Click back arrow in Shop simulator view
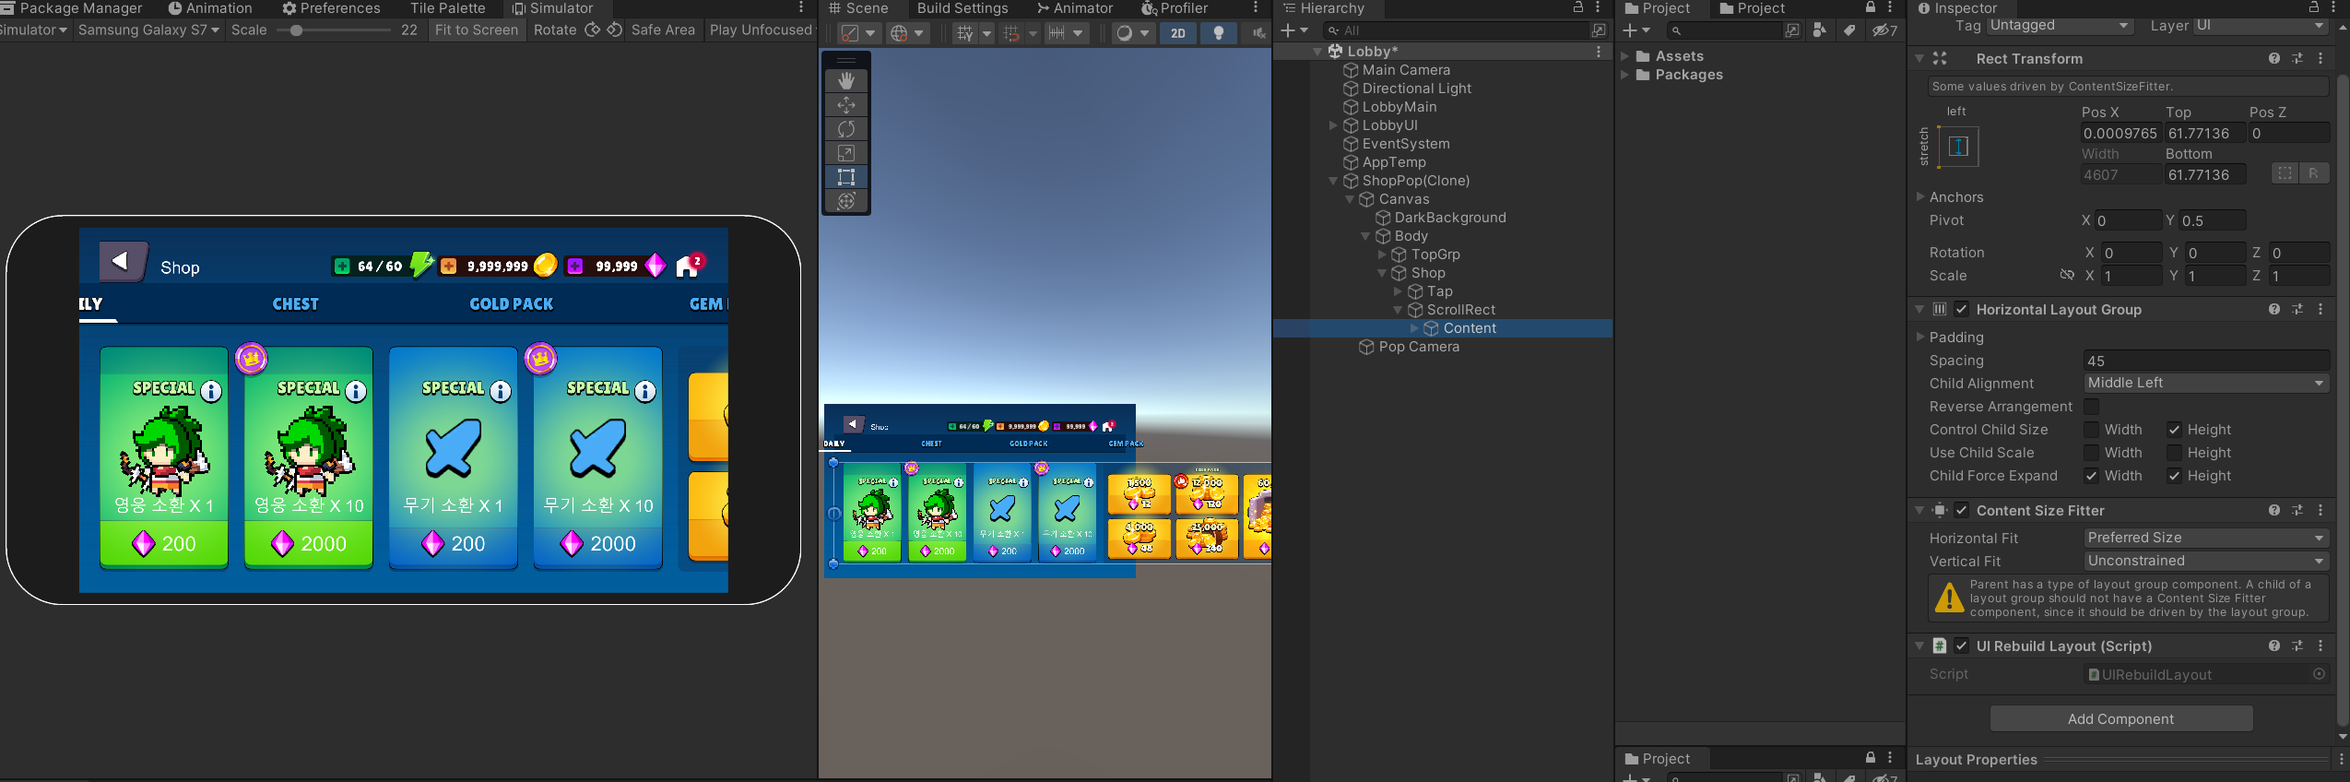Viewport: 2350px width, 782px height. click(x=123, y=262)
